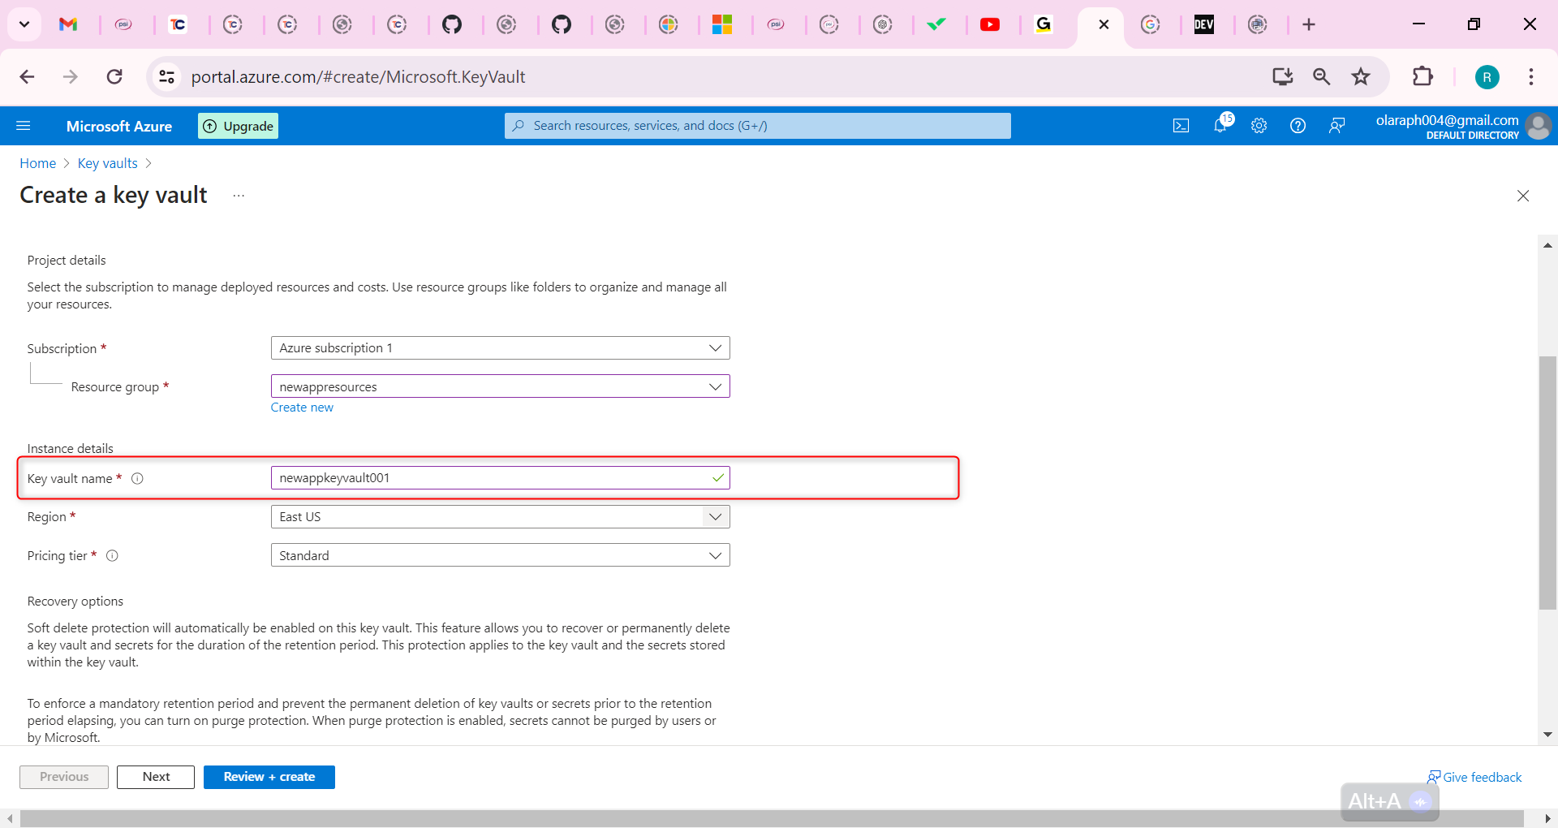This screenshot has width=1558, height=828.
Task: Open Cloud Shell from the Azure header
Action: [x=1181, y=126]
